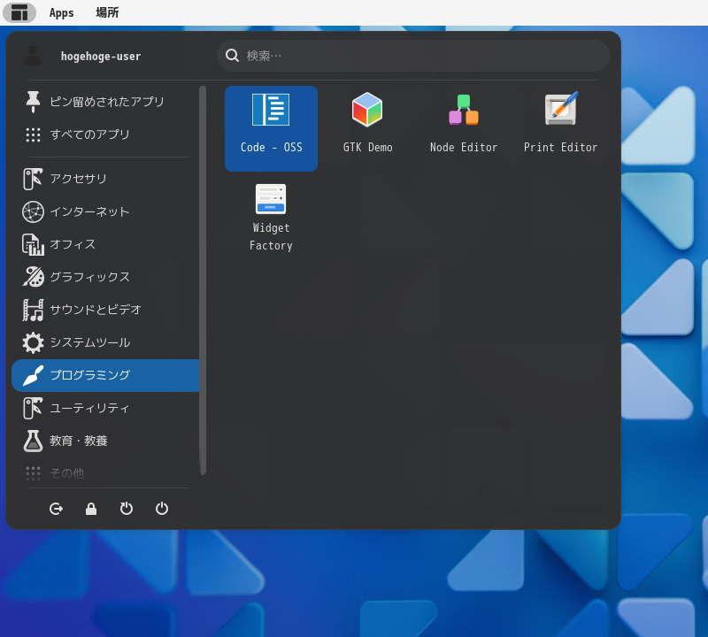
Task: Launch the Code - OSS application
Action: (x=271, y=128)
